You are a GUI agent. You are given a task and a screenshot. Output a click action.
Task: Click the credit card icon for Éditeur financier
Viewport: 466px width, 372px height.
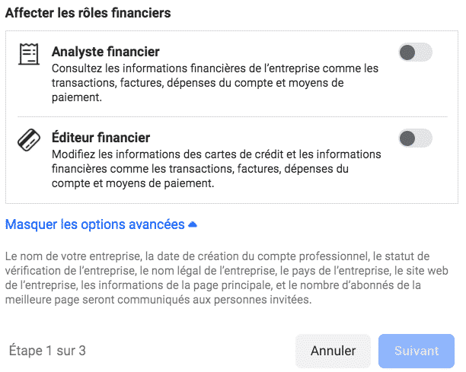point(28,141)
